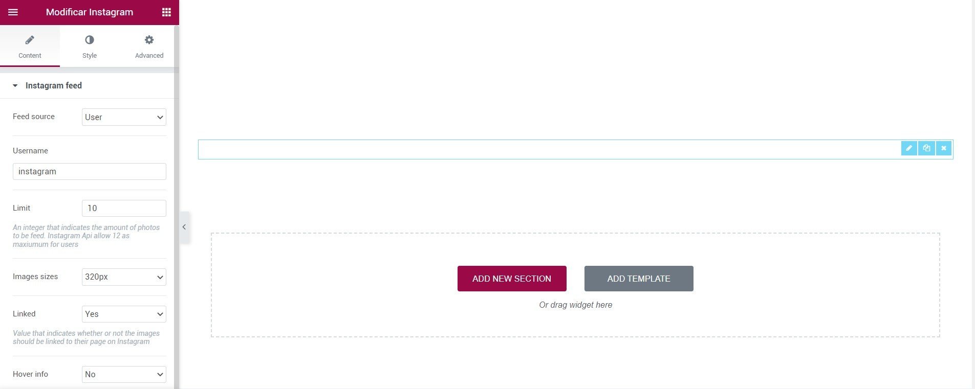Open the Feed source dropdown

(124, 117)
